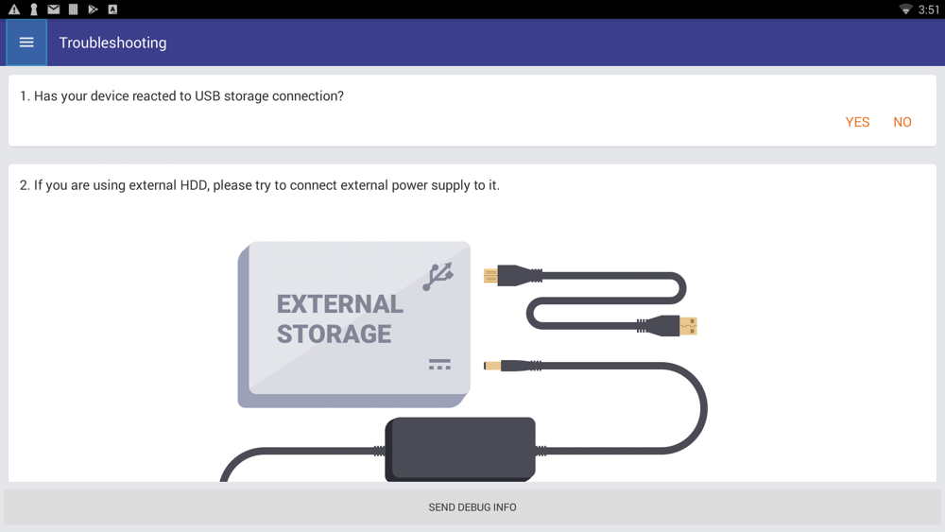The width and height of the screenshot is (945, 532).
Task: Select the external HDD power supply tip
Action: click(x=259, y=185)
